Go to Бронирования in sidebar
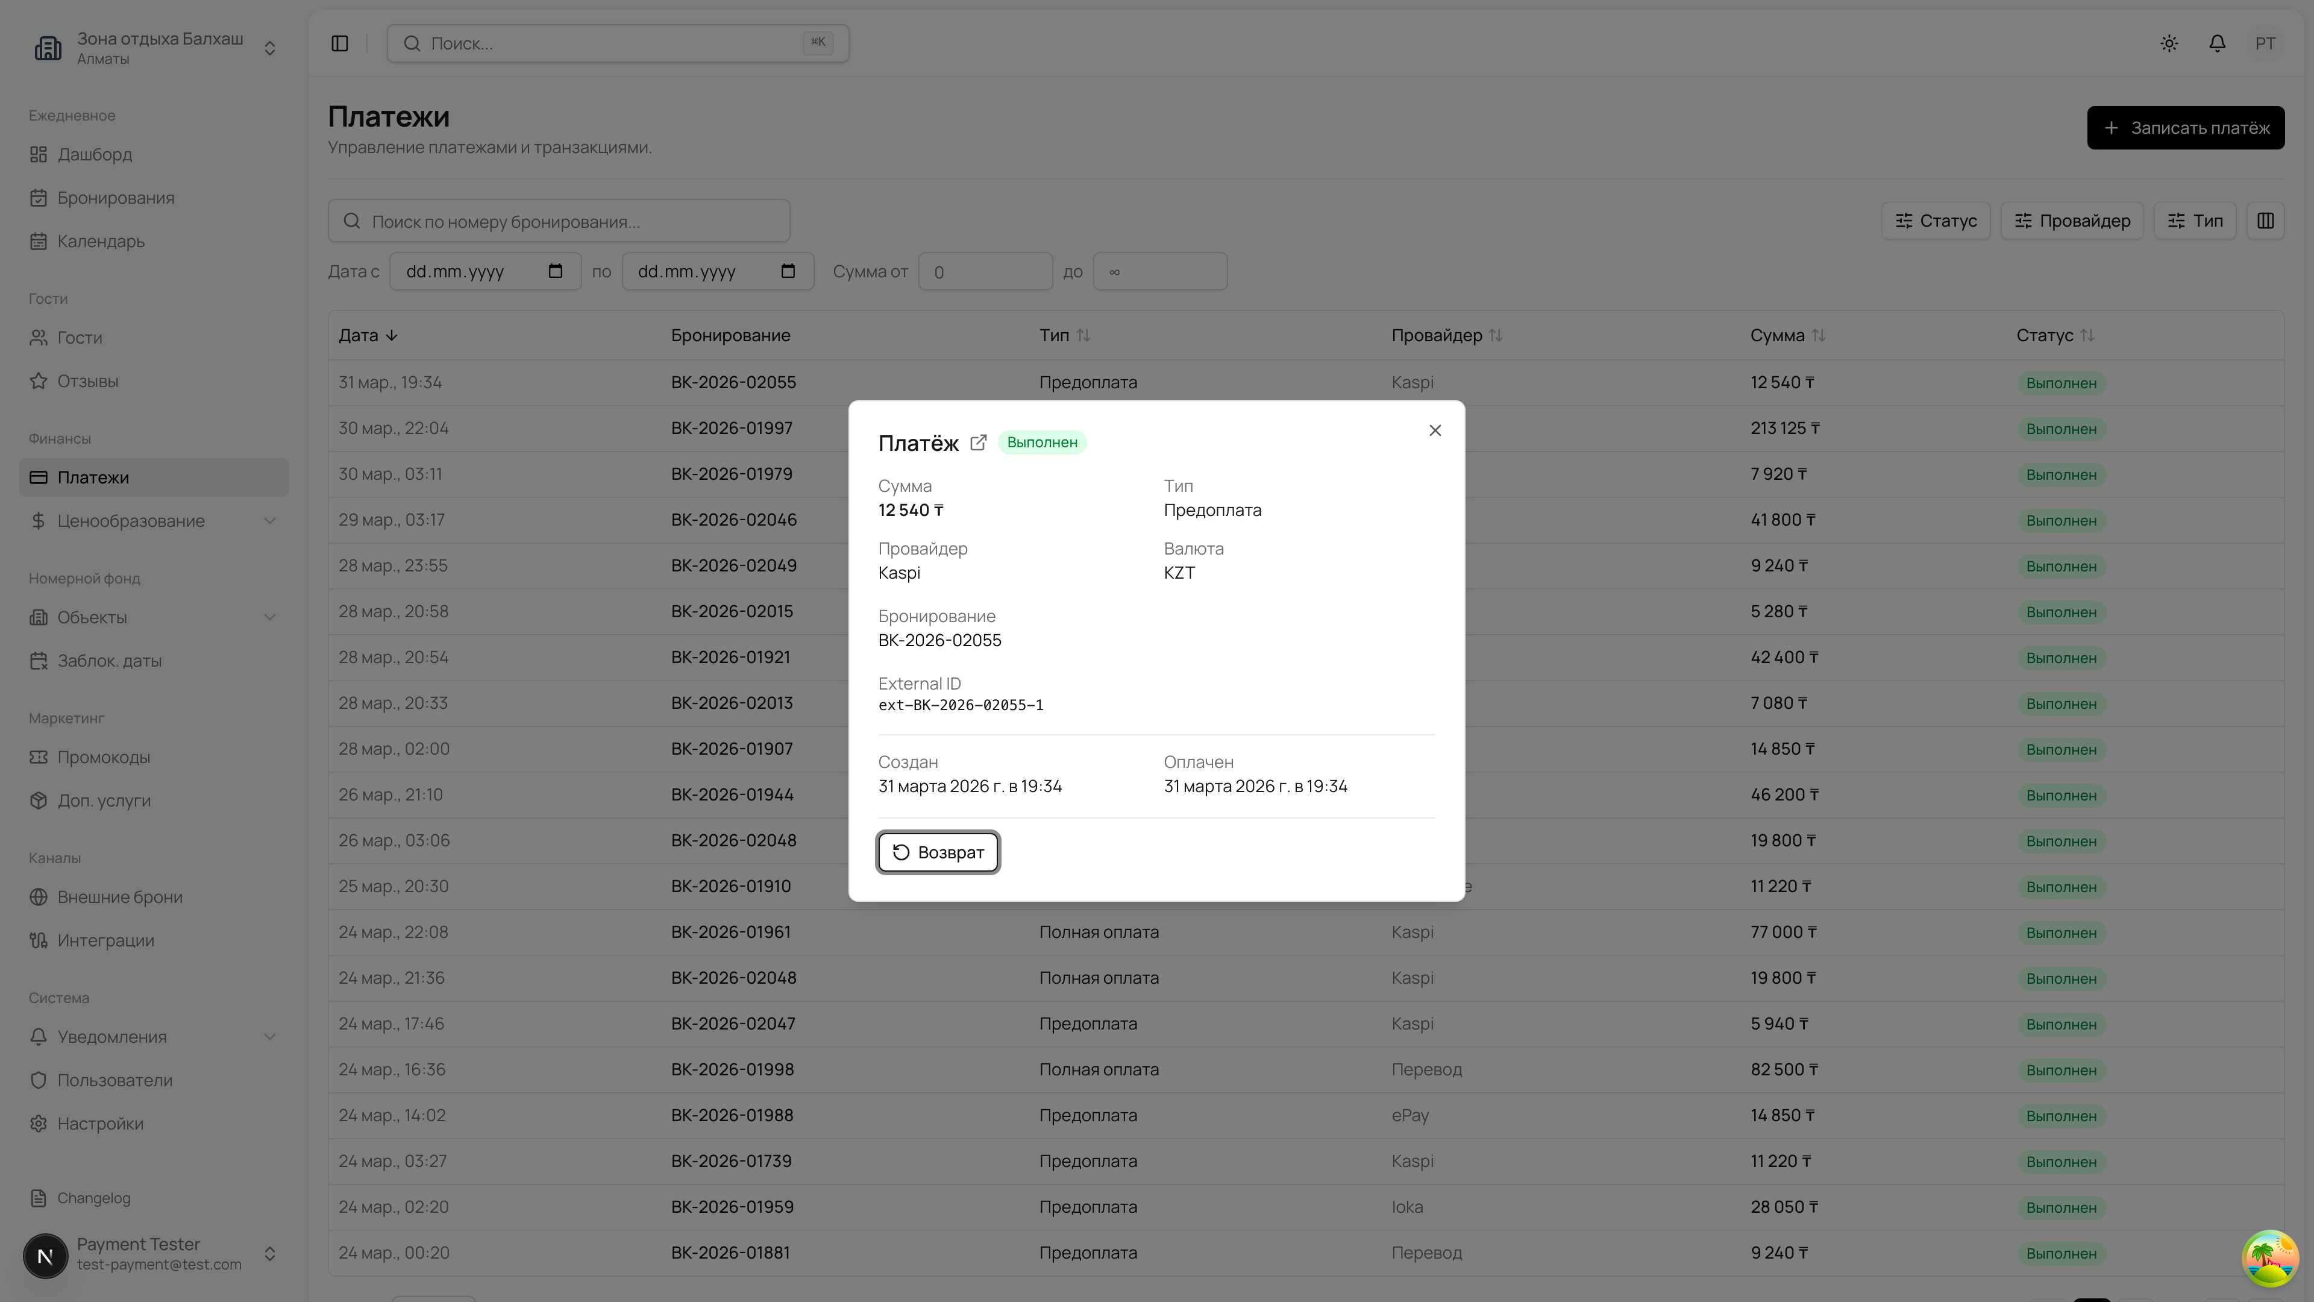 click(x=116, y=198)
